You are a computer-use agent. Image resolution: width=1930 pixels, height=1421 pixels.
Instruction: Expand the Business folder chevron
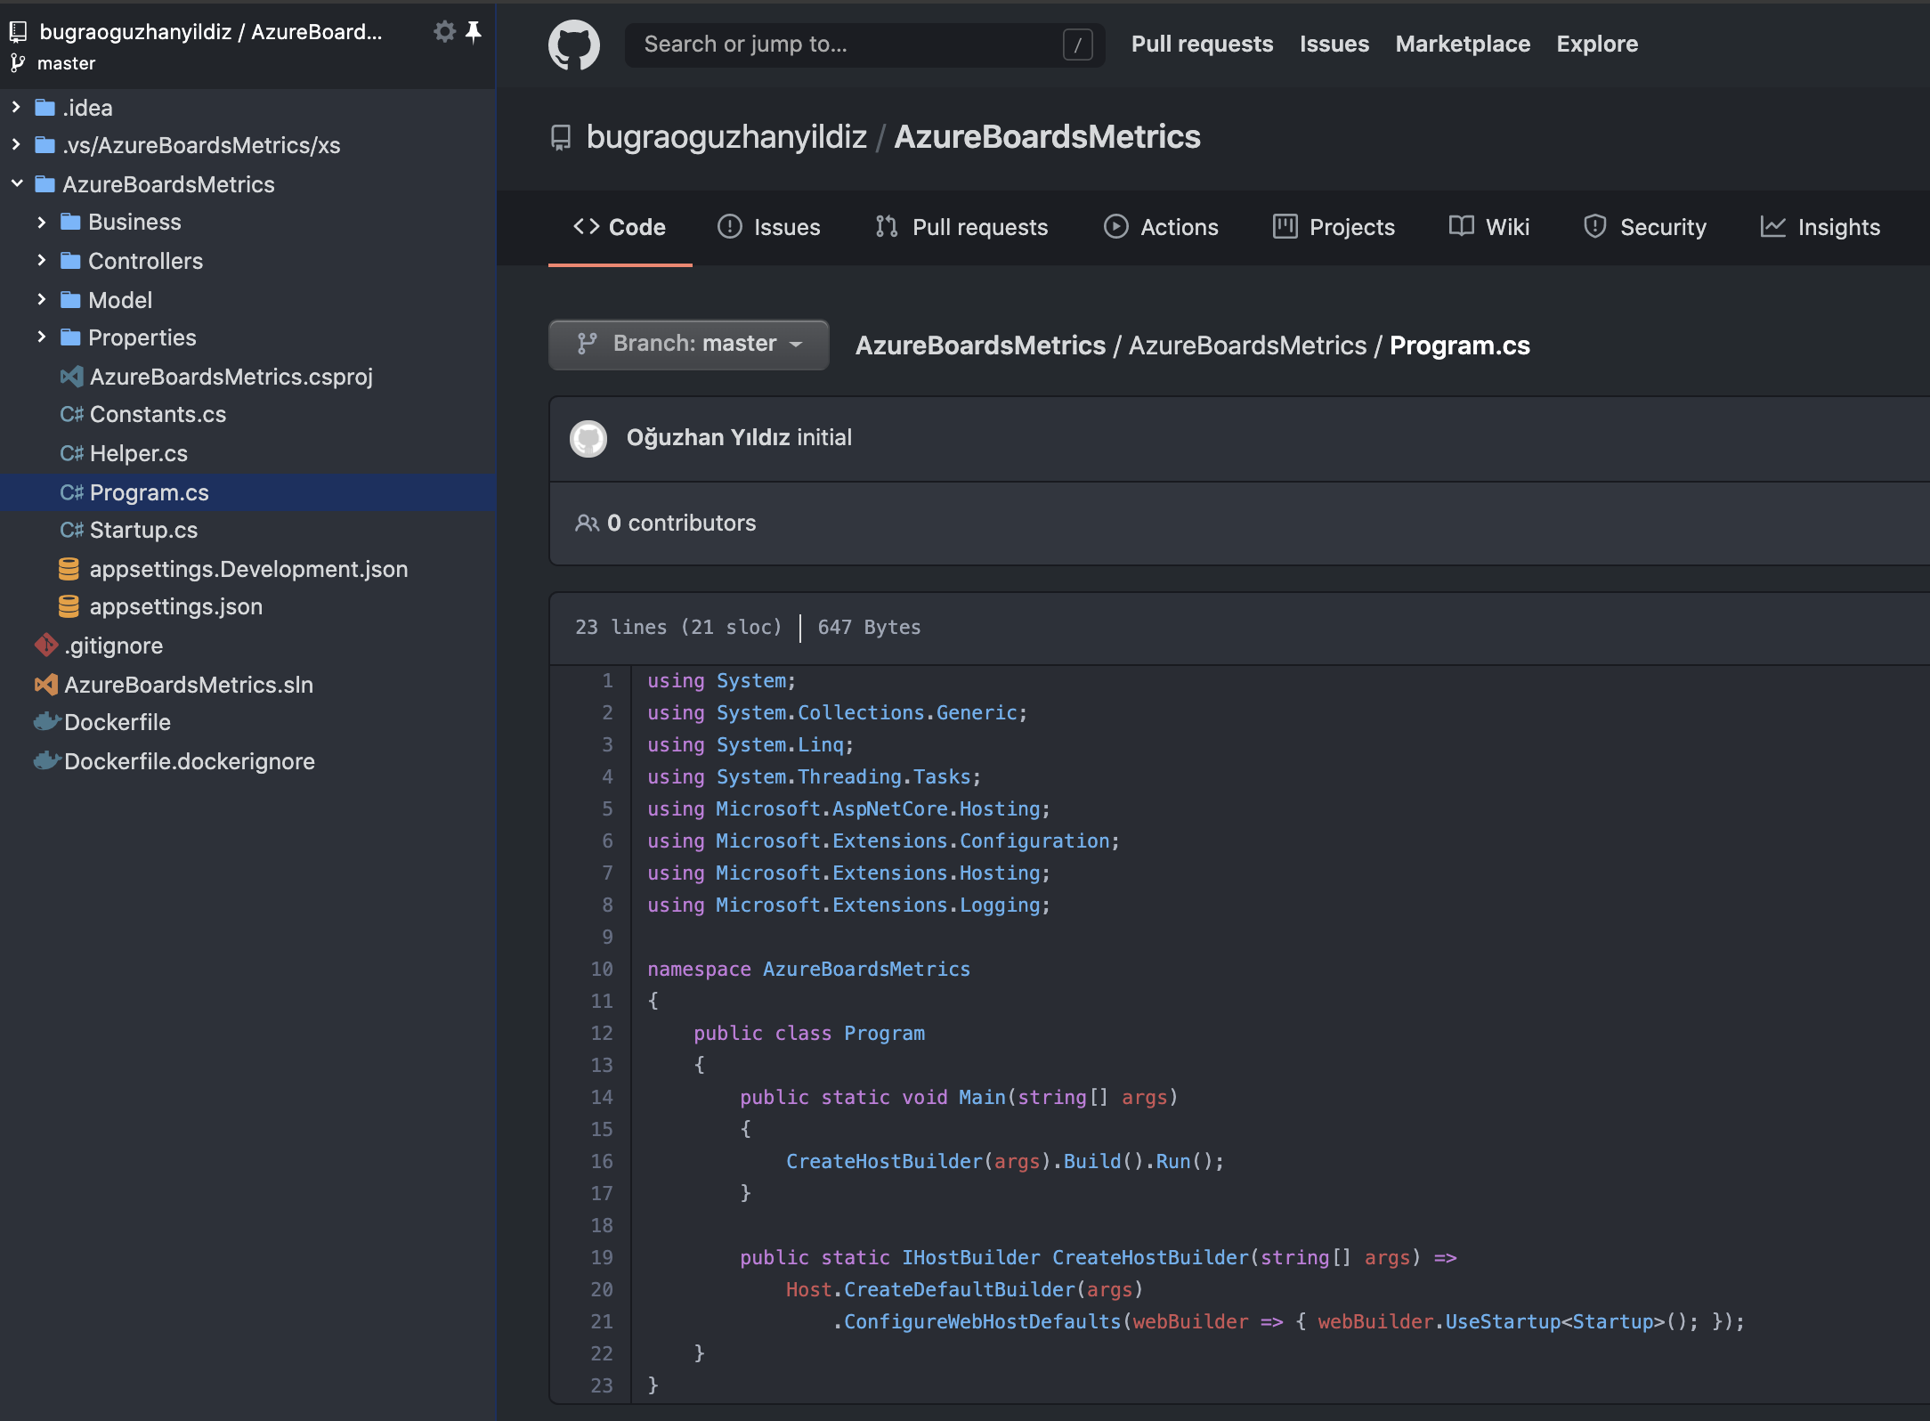pyautogui.click(x=42, y=222)
